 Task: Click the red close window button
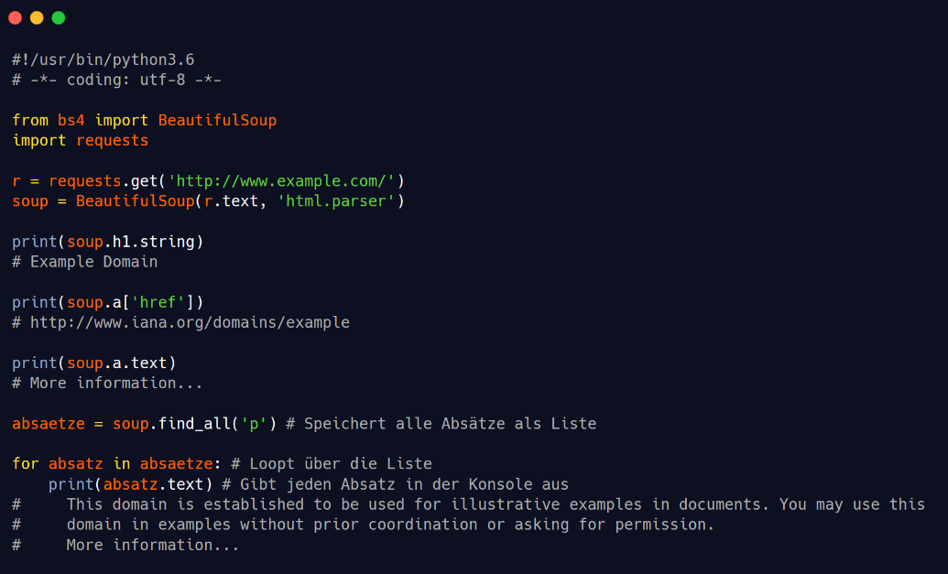point(15,17)
